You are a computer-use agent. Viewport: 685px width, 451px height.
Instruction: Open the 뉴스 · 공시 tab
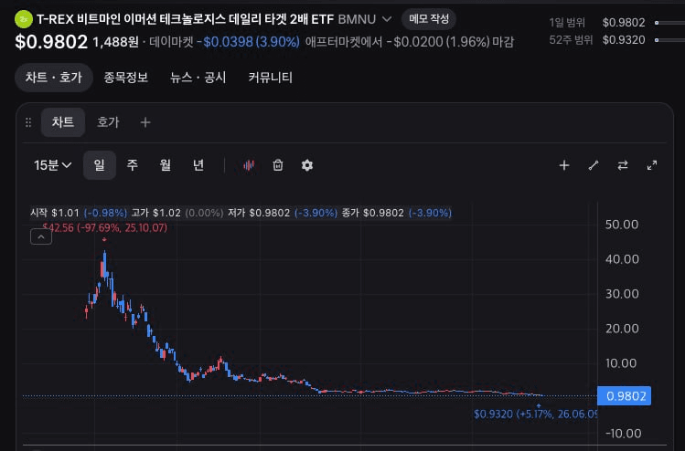point(198,78)
